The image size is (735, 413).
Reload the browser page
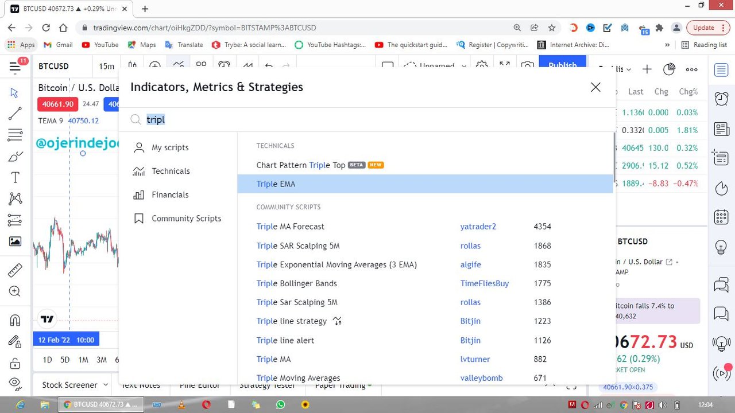pyautogui.click(x=46, y=28)
